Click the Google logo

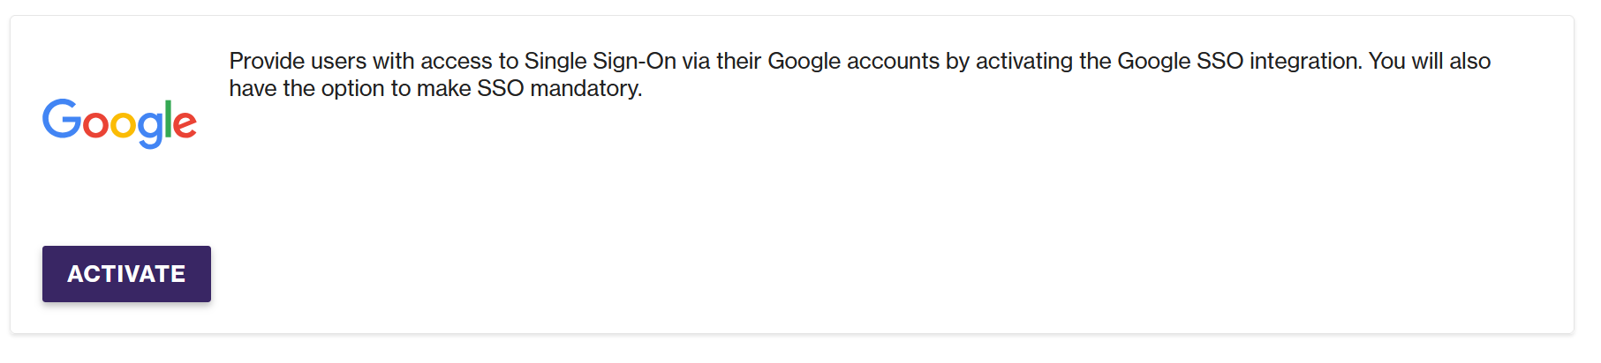[x=119, y=122]
